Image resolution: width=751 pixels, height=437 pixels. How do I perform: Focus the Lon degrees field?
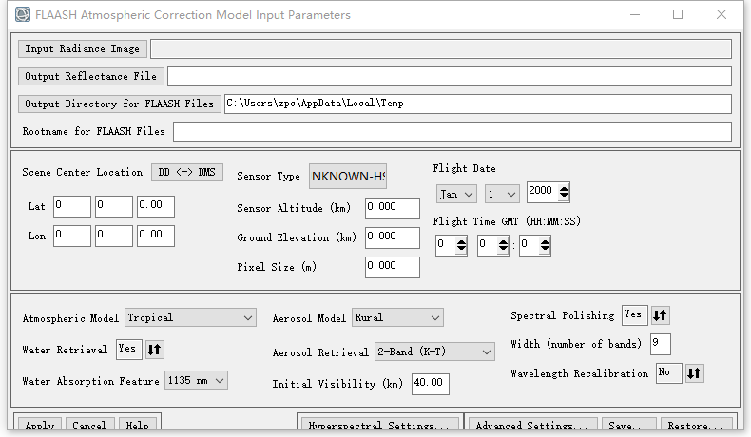(x=72, y=236)
